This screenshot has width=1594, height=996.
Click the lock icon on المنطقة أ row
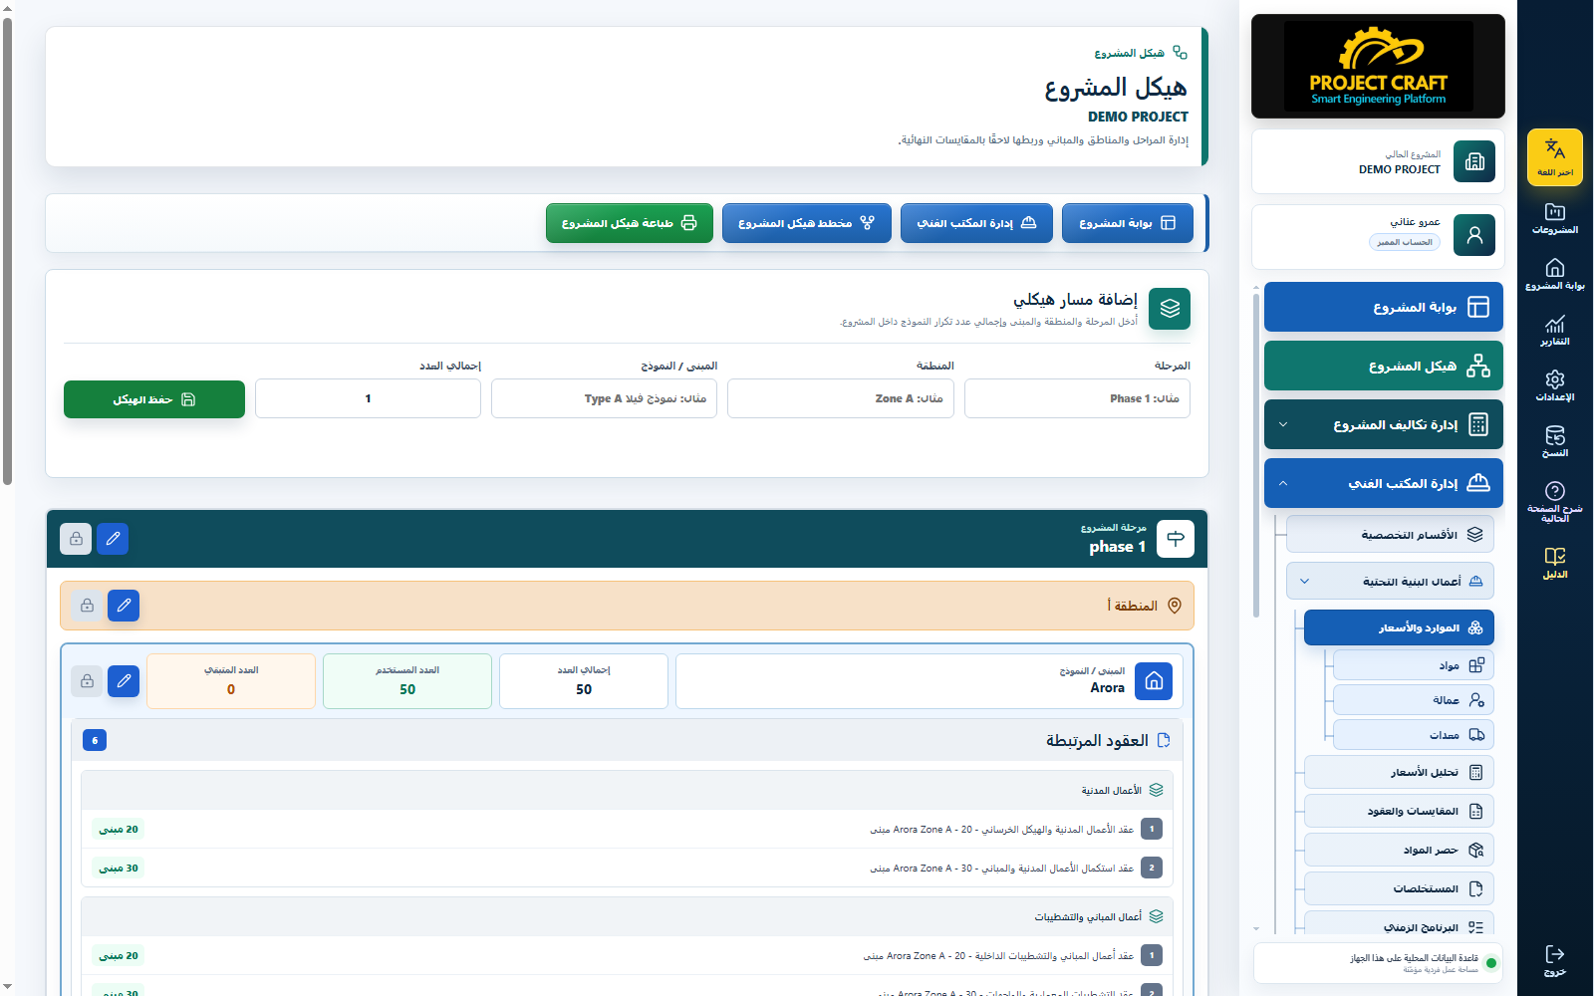[x=87, y=606]
